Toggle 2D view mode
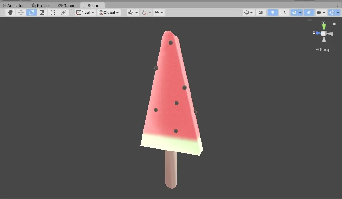Viewport: 342px width, 199px height. 261,12
